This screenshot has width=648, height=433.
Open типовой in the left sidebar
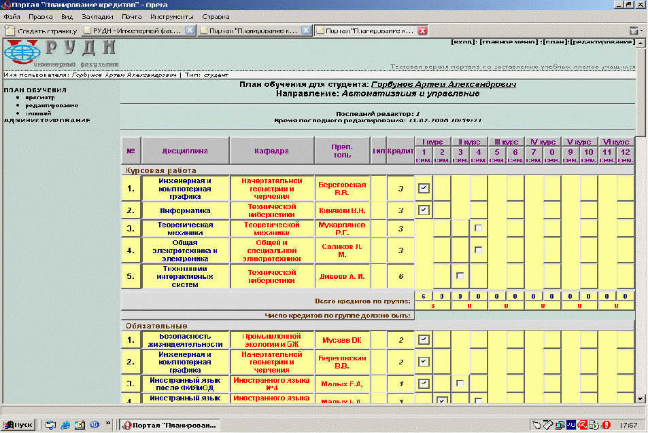[38, 113]
